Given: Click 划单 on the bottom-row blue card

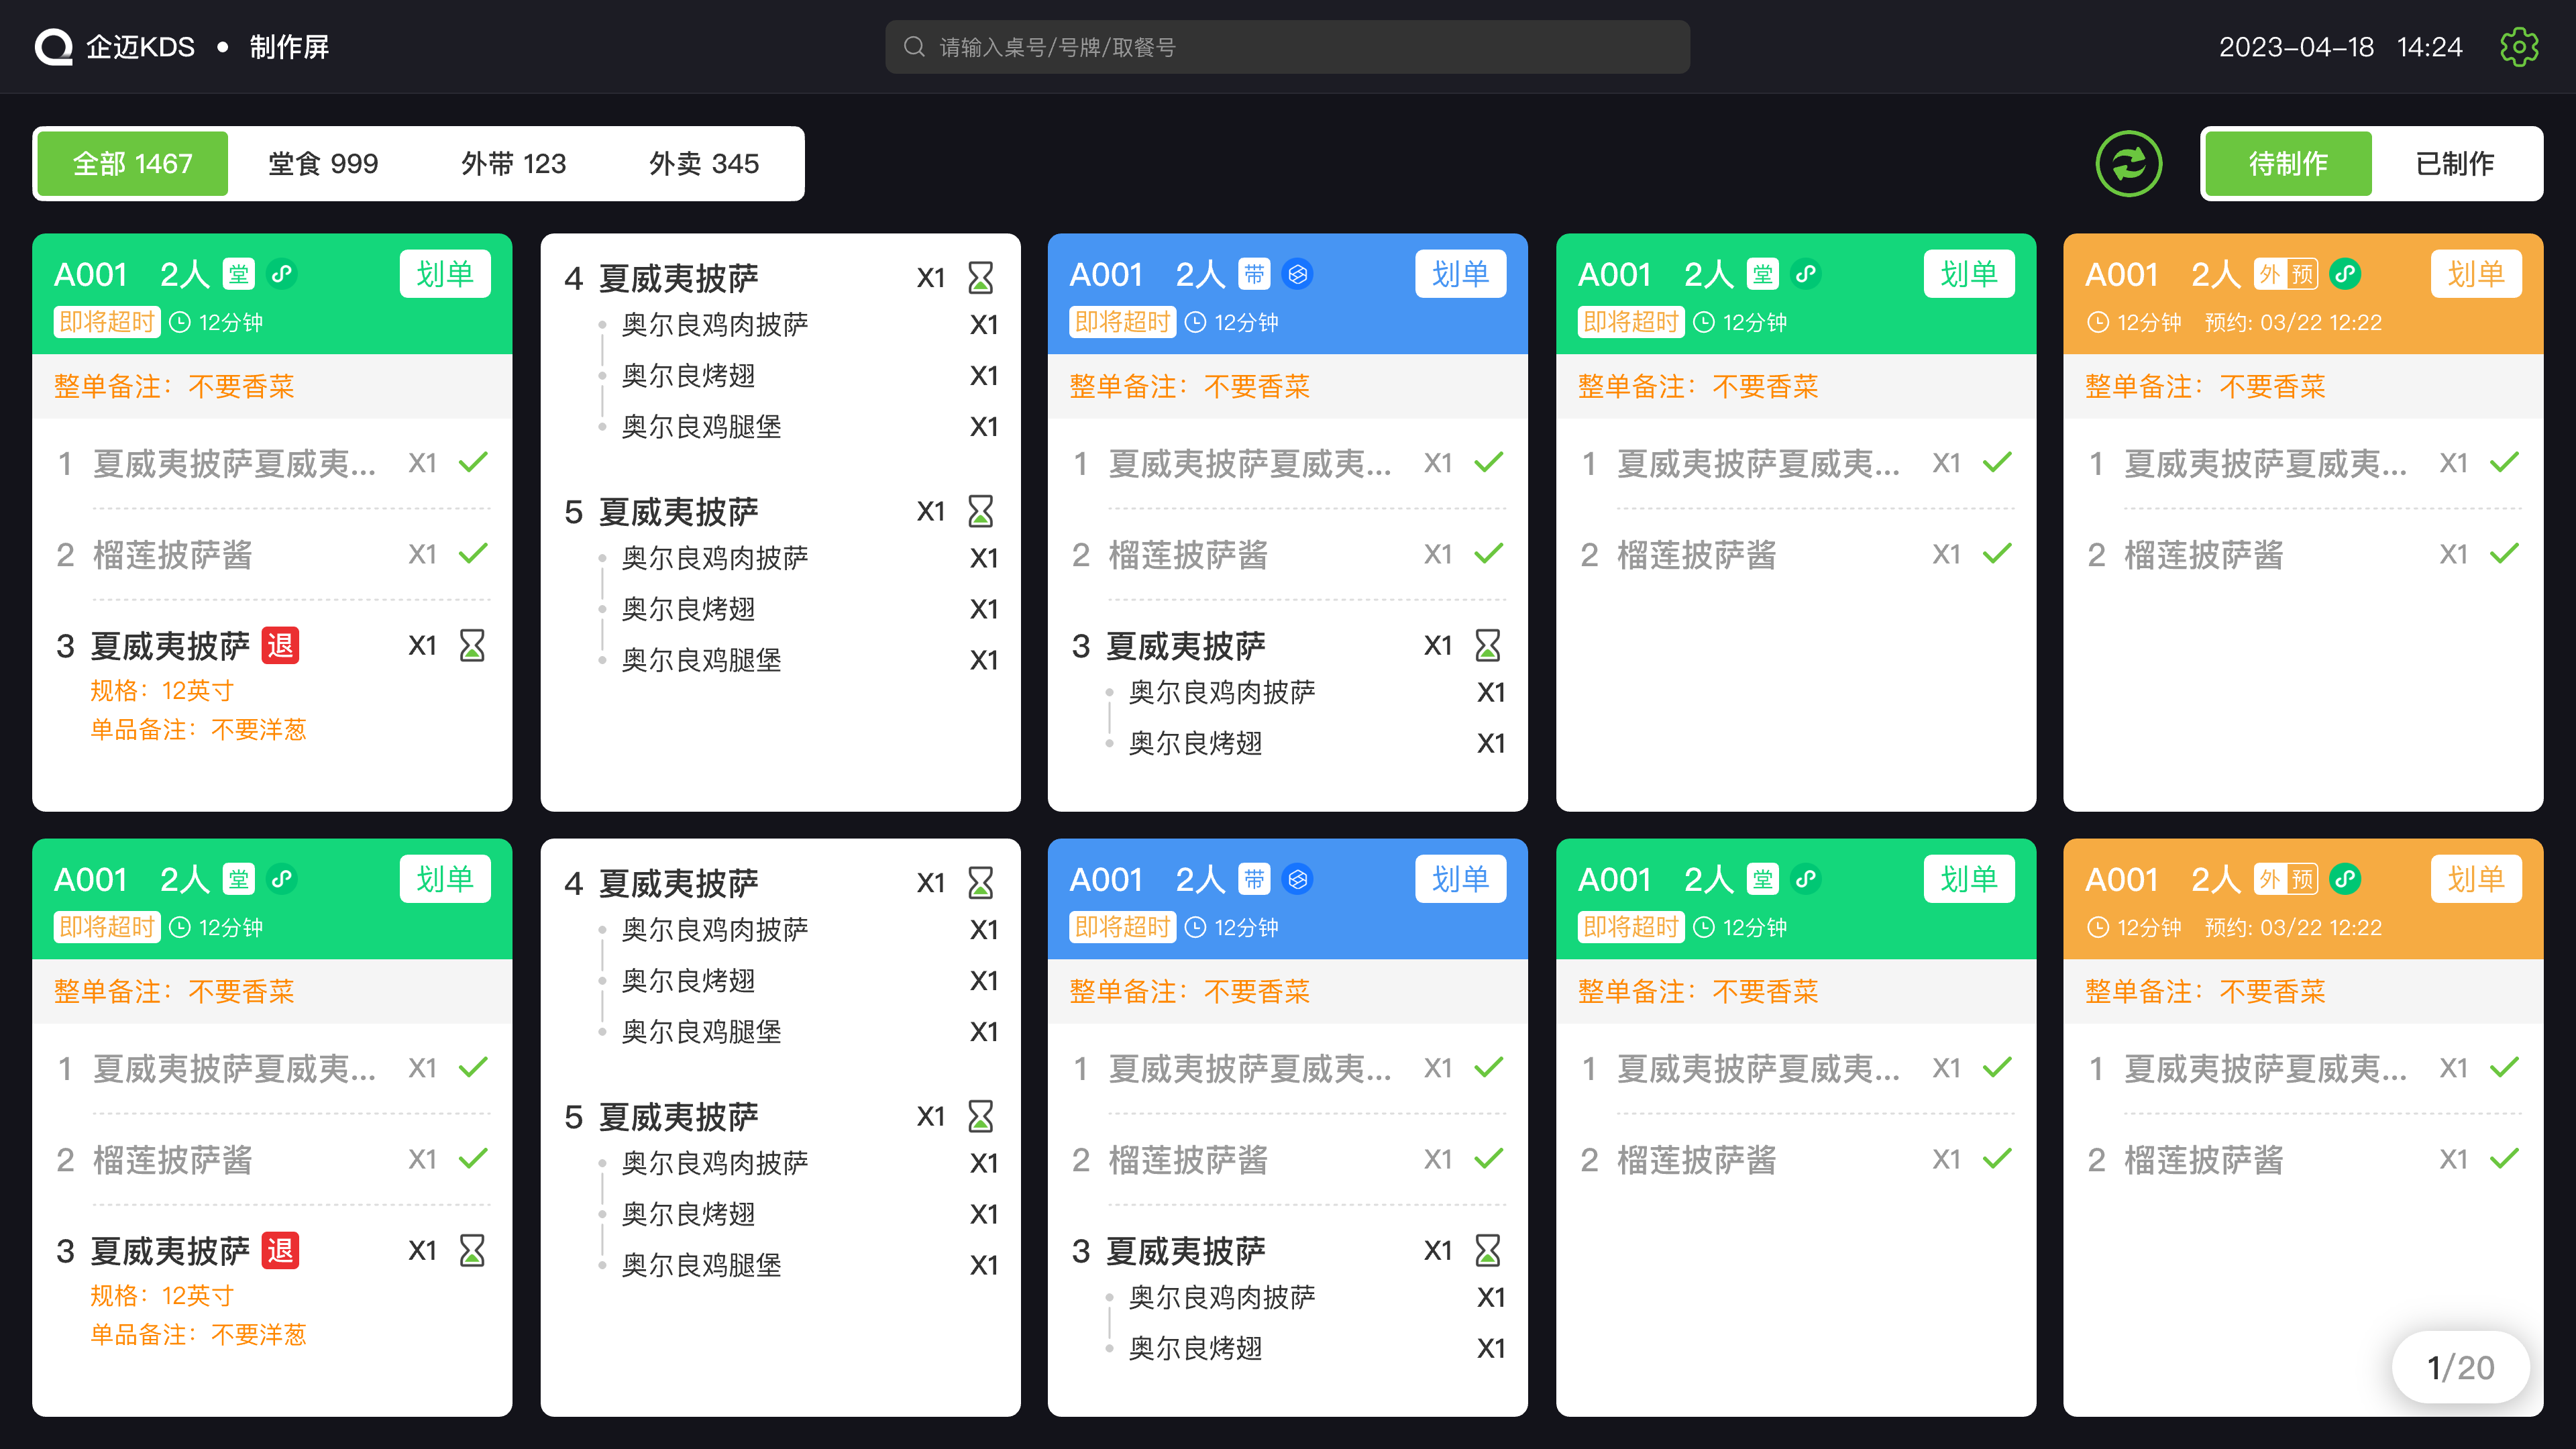Looking at the screenshot, I should 1461,878.
